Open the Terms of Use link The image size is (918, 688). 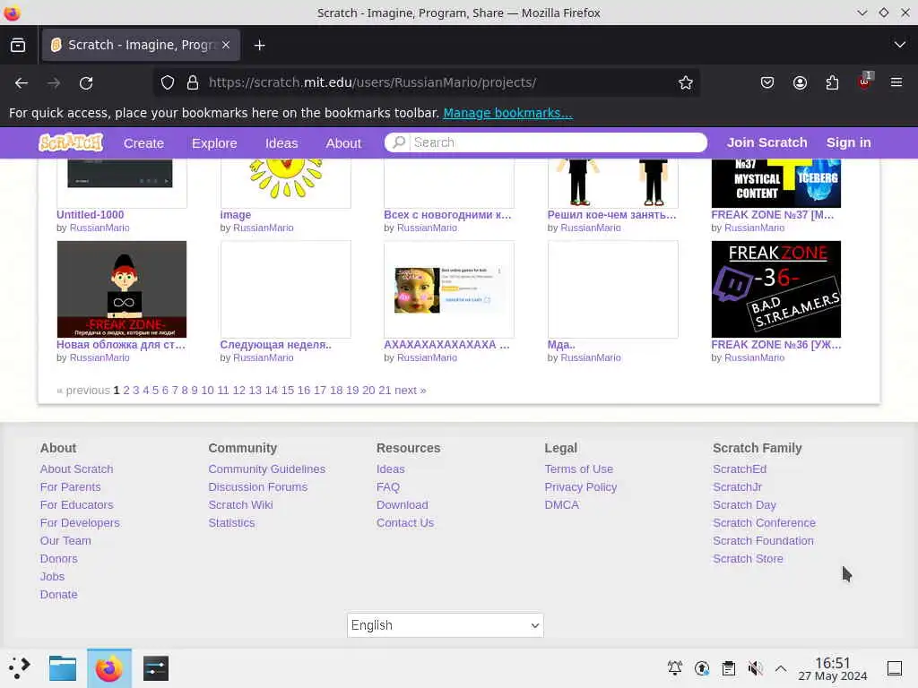[x=579, y=469]
